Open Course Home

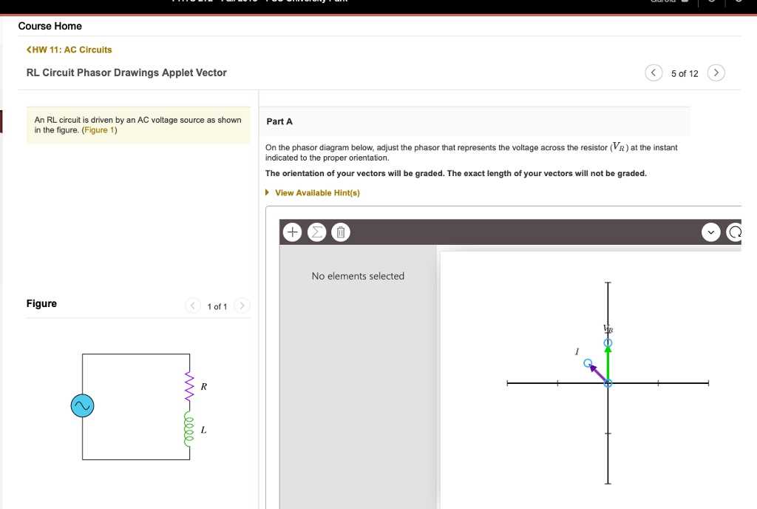[x=50, y=26]
